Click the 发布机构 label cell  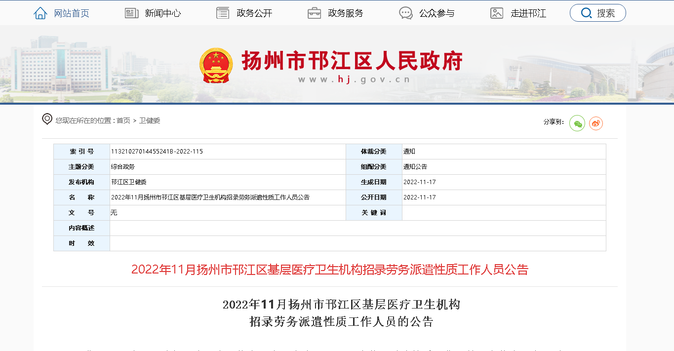(x=81, y=182)
